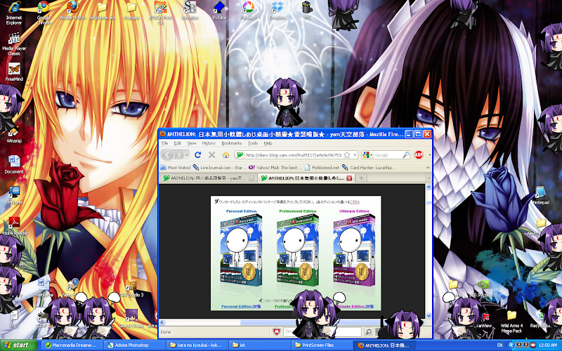Open the Help menu in Firefox

click(x=268, y=143)
